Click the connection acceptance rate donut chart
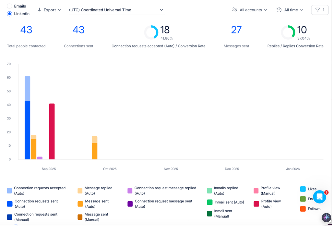332x235 pixels. 151,32
